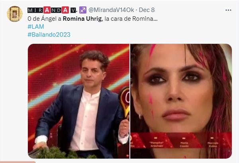
Task: Click the Pampita Ardohain name label
Action: click(157, 144)
